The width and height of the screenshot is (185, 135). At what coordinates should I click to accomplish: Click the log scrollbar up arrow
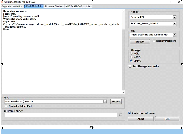[x=123, y=11]
